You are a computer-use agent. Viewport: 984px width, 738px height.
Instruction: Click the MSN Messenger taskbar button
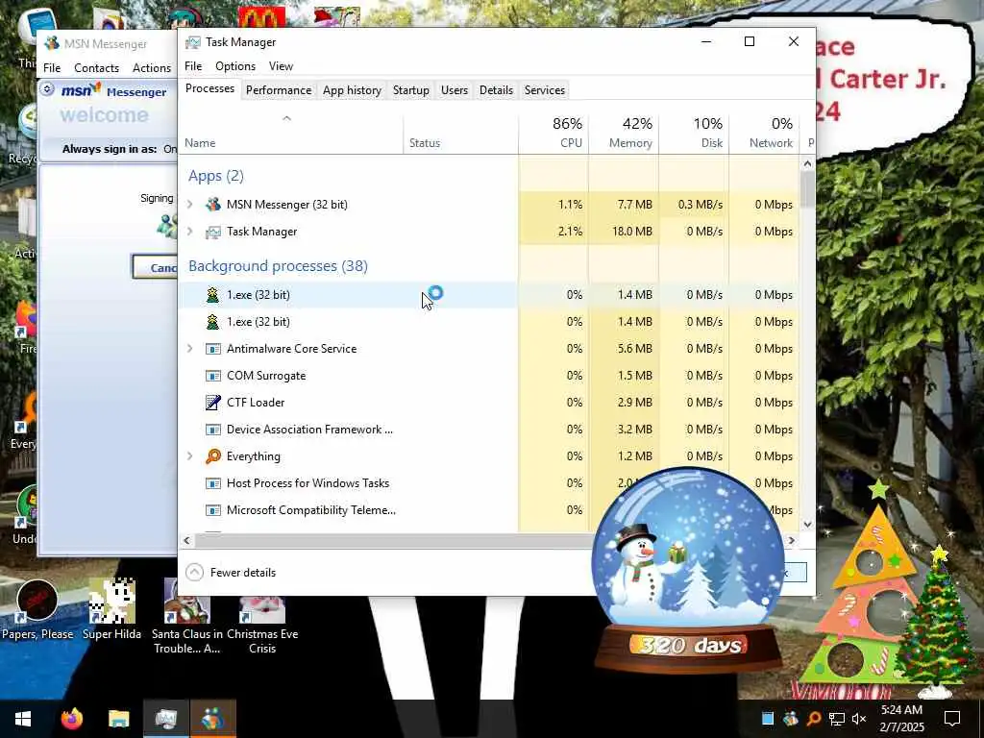coord(213,719)
